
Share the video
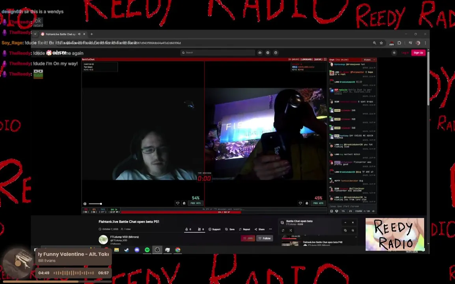(260, 229)
